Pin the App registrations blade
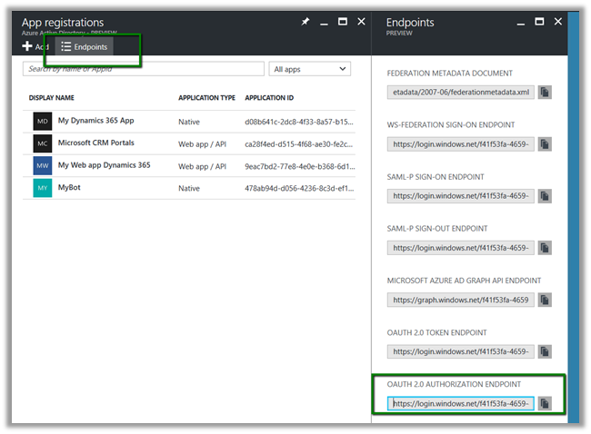 tap(306, 22)
